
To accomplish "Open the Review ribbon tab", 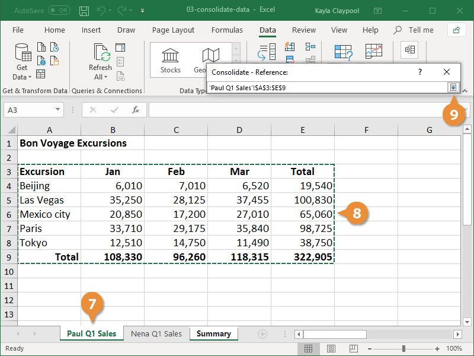I will [303, 30].
